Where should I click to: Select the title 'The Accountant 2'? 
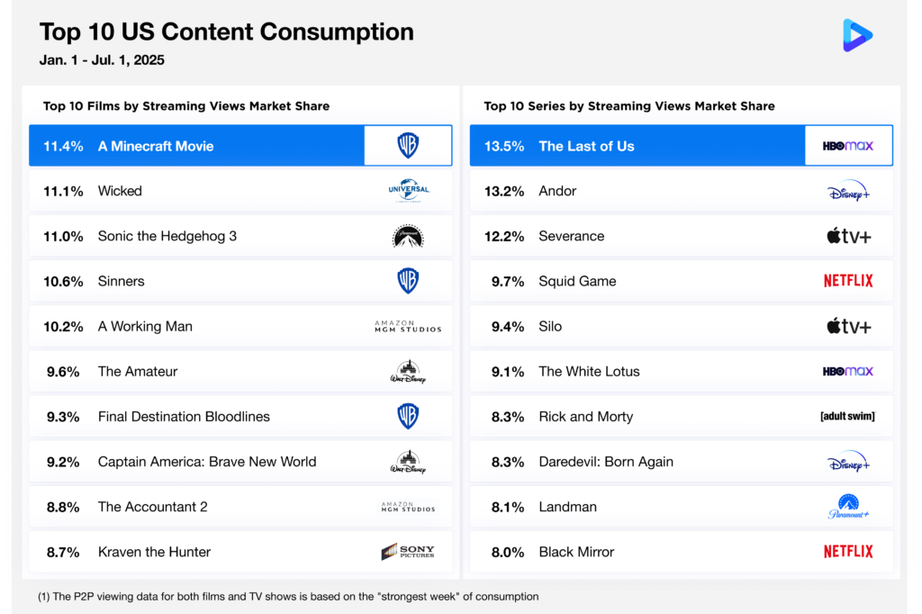pyautogui.click(x=153, y=507)
